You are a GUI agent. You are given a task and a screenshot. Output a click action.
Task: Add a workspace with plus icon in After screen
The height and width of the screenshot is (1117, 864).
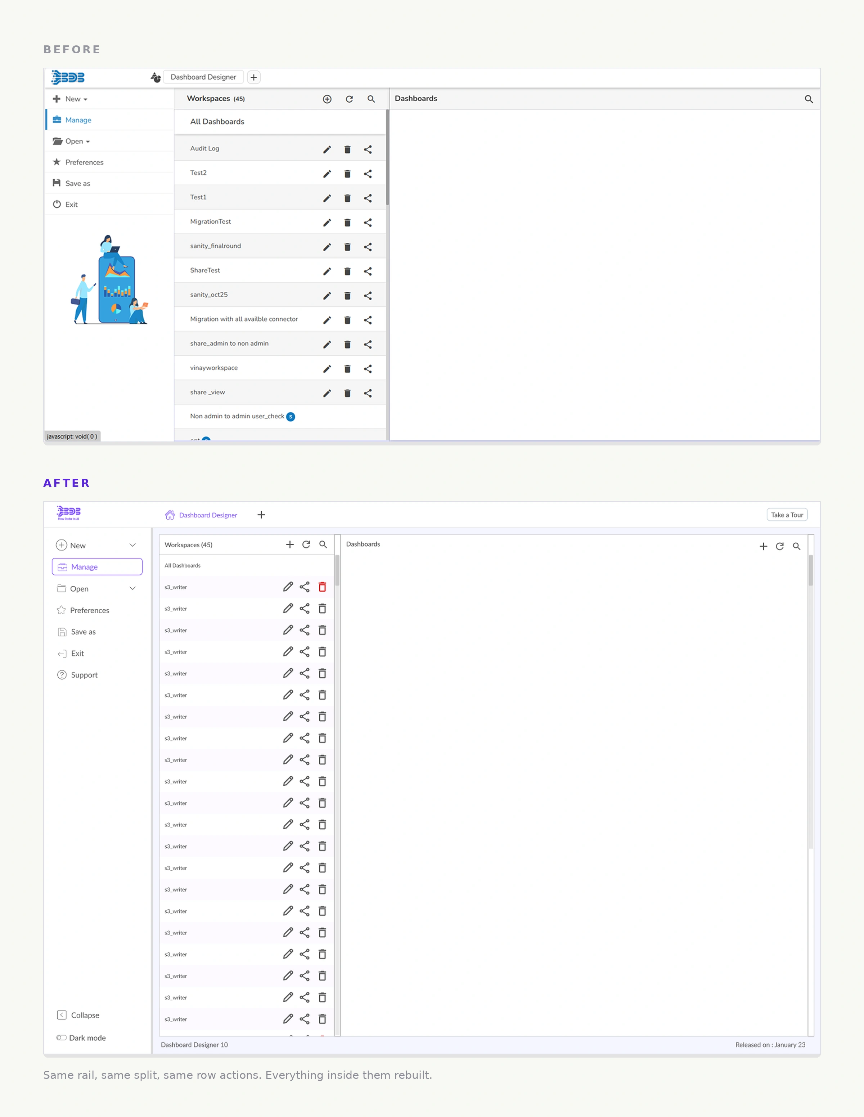(x=290, y=545)
